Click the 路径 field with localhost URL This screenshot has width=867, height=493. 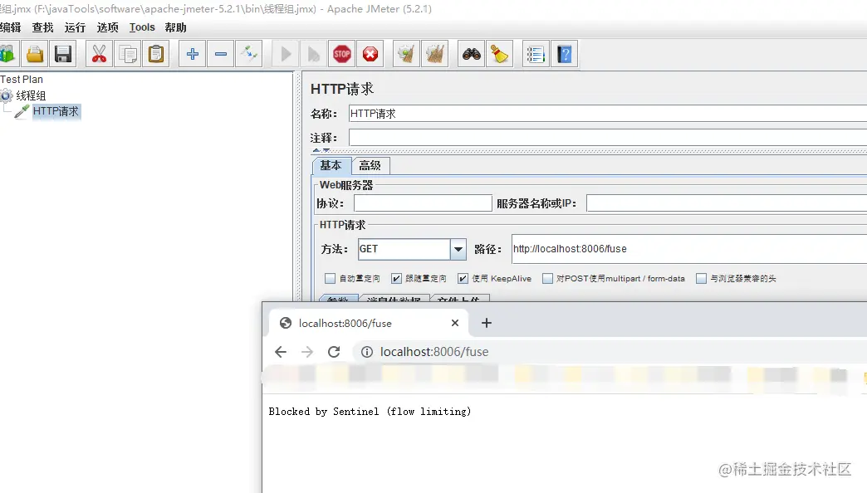(689, 249)
